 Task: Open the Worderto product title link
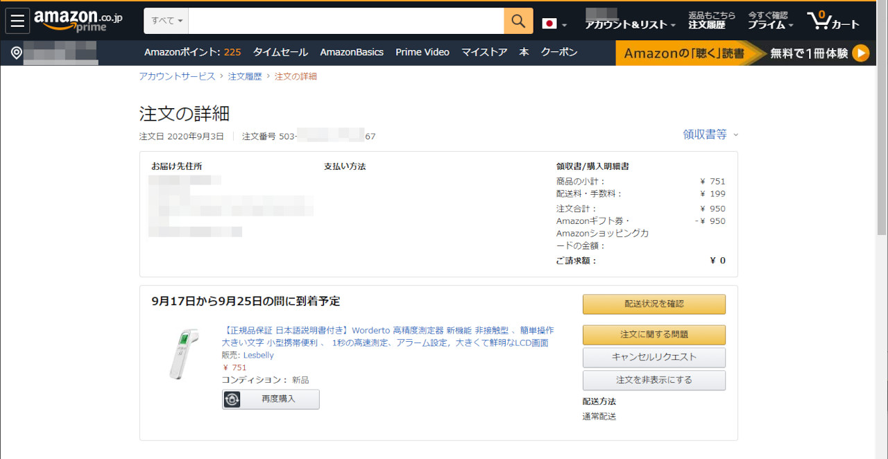388,336
